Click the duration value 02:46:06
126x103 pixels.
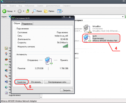click(64, 39)
